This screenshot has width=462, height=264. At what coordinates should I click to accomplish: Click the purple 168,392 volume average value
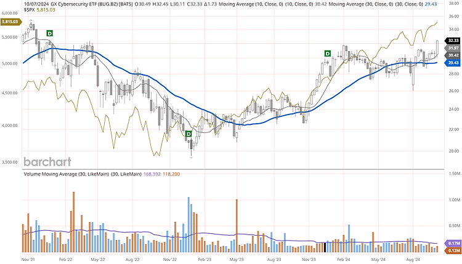(x=152, y=174)
